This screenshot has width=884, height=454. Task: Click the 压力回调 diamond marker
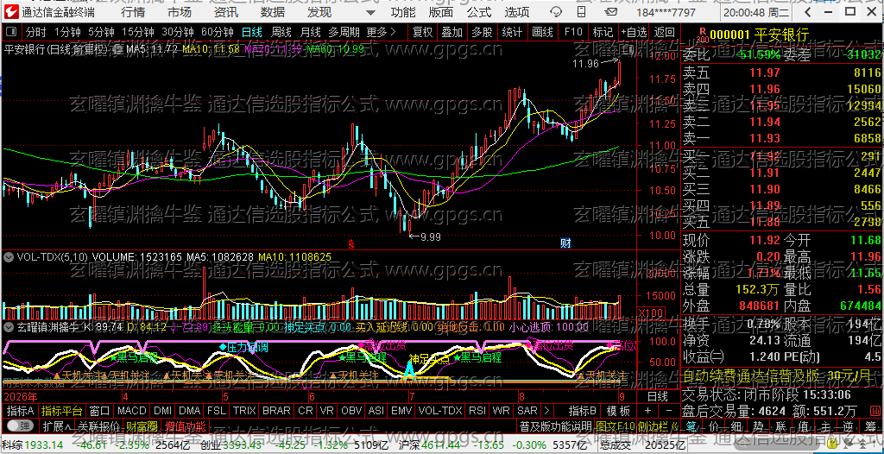coord(222,346)
